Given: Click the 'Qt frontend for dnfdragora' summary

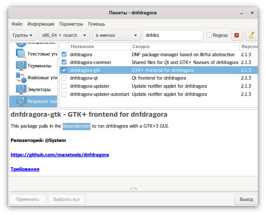Looking at the screenshot, I should tap(159, 78).
